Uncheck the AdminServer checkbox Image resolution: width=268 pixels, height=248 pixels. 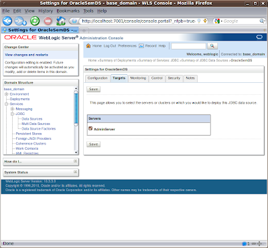point(90,128)
